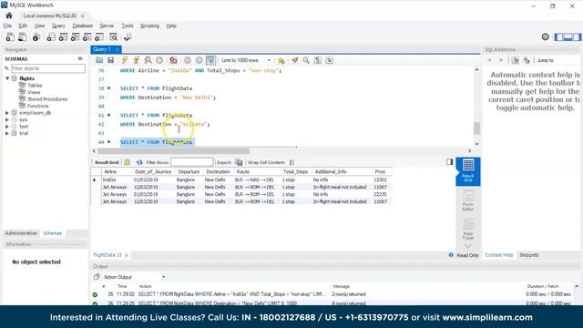Toggle the result side panel icon

click(x=449, y=162)
